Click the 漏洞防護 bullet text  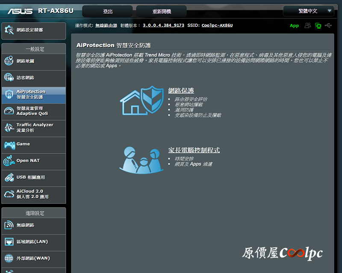[x=184, y=110]
